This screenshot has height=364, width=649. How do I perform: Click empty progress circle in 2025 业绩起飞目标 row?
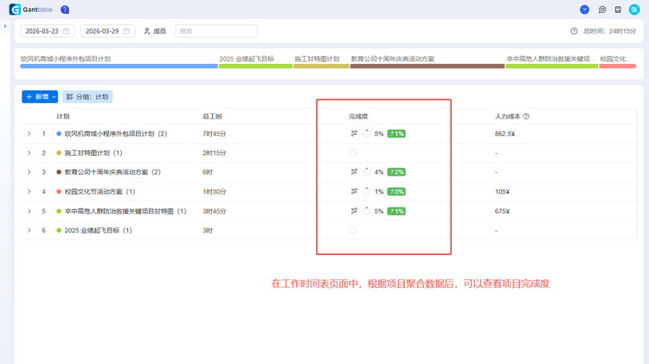(x=353, y=230)
